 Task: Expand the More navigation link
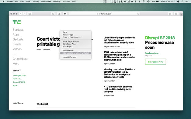pyautogui.click(x=16, y=64)
